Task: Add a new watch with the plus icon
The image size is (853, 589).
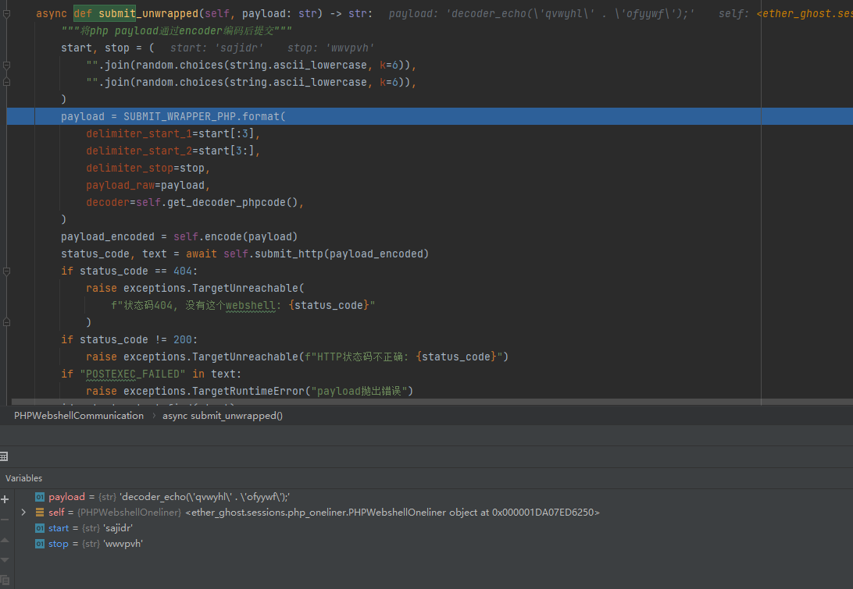Action: [5, 499]
